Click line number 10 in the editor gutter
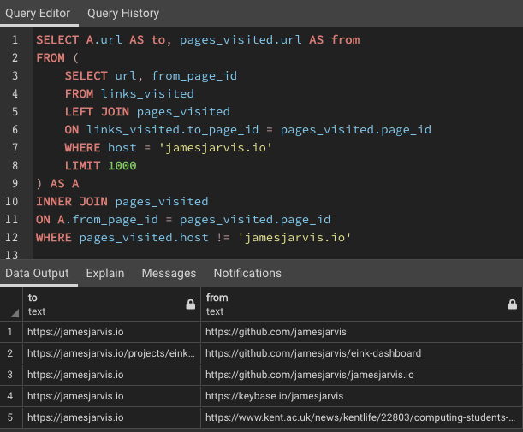The height and width of the screenshot is (432, 523). coord(12,202)
